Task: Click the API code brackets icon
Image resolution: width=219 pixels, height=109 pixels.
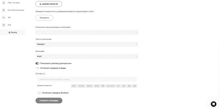Action: [x=4, y=18]
